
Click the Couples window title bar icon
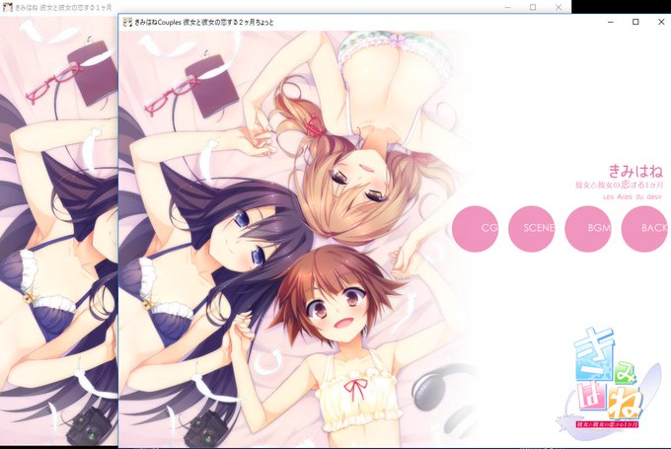click(127, 23)
